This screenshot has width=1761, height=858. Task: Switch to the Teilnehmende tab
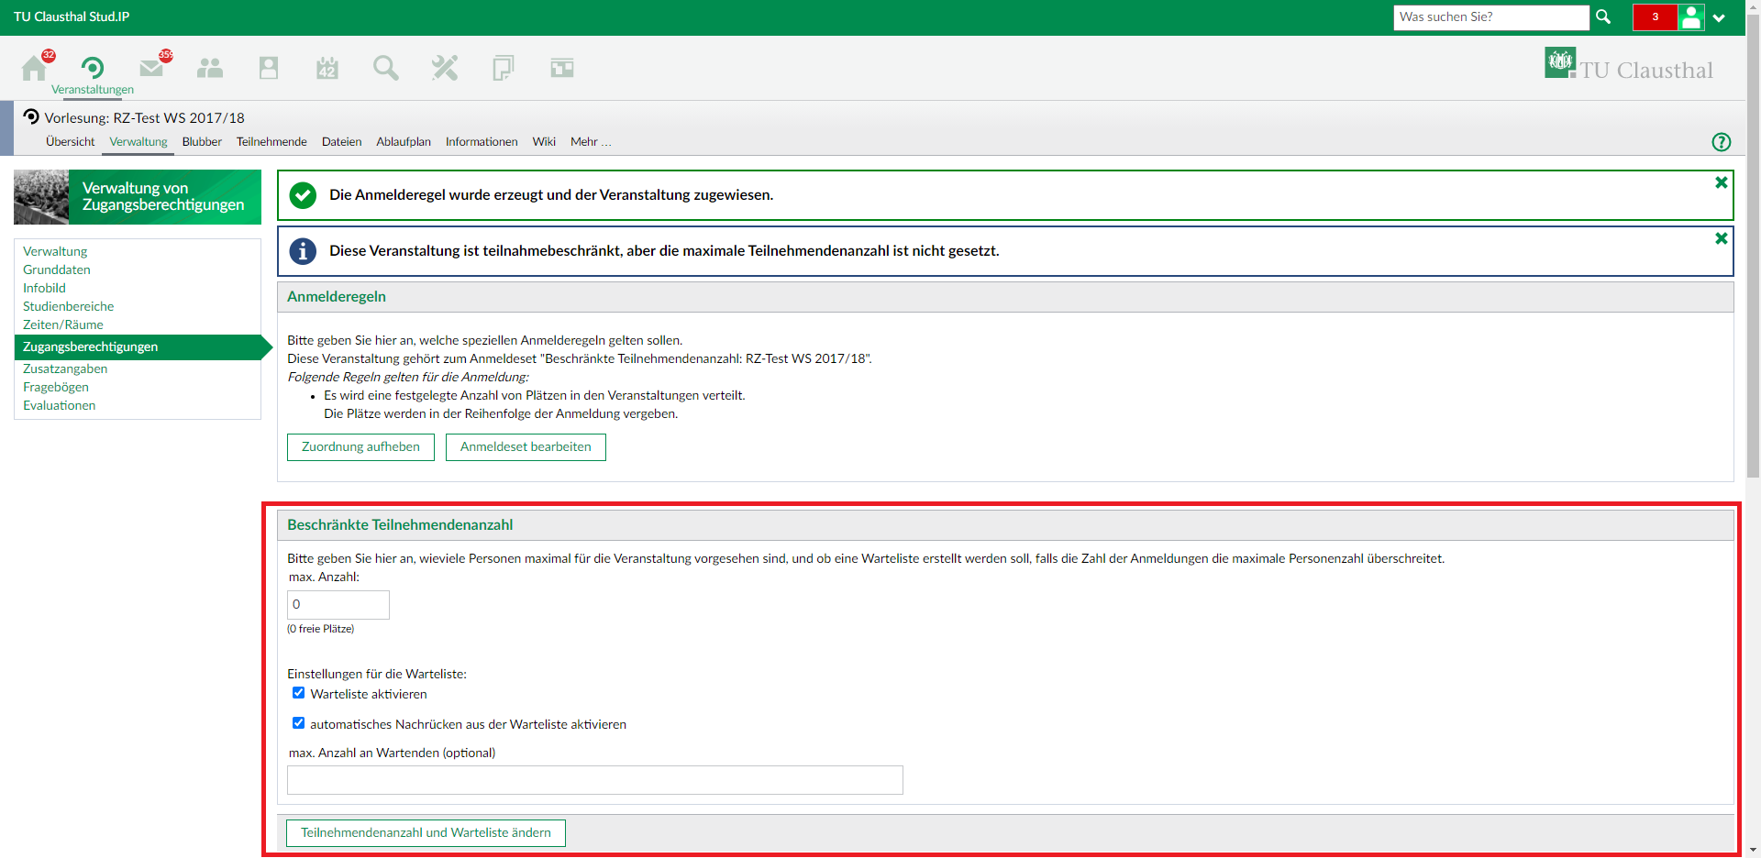[271, 142]
